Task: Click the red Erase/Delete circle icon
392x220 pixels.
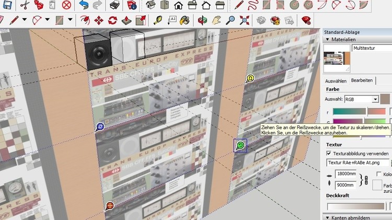Action: 66,5
